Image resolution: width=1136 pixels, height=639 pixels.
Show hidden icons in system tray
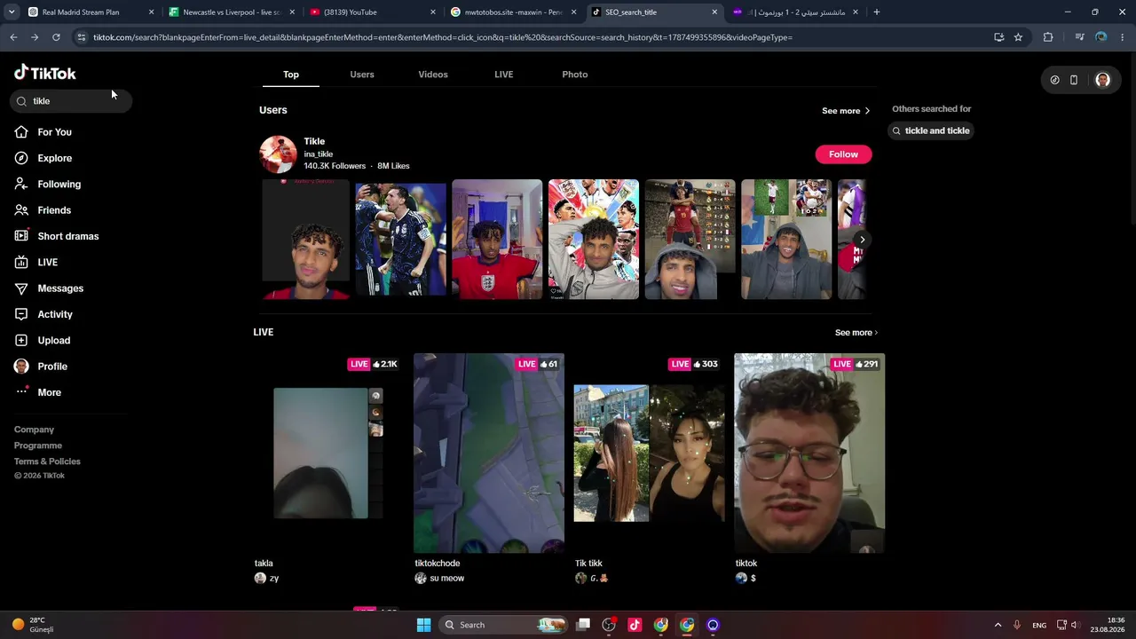click(998, 625)
